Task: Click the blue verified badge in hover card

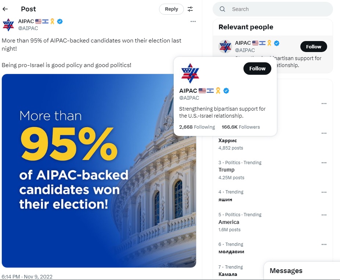Action: (226, 91)
